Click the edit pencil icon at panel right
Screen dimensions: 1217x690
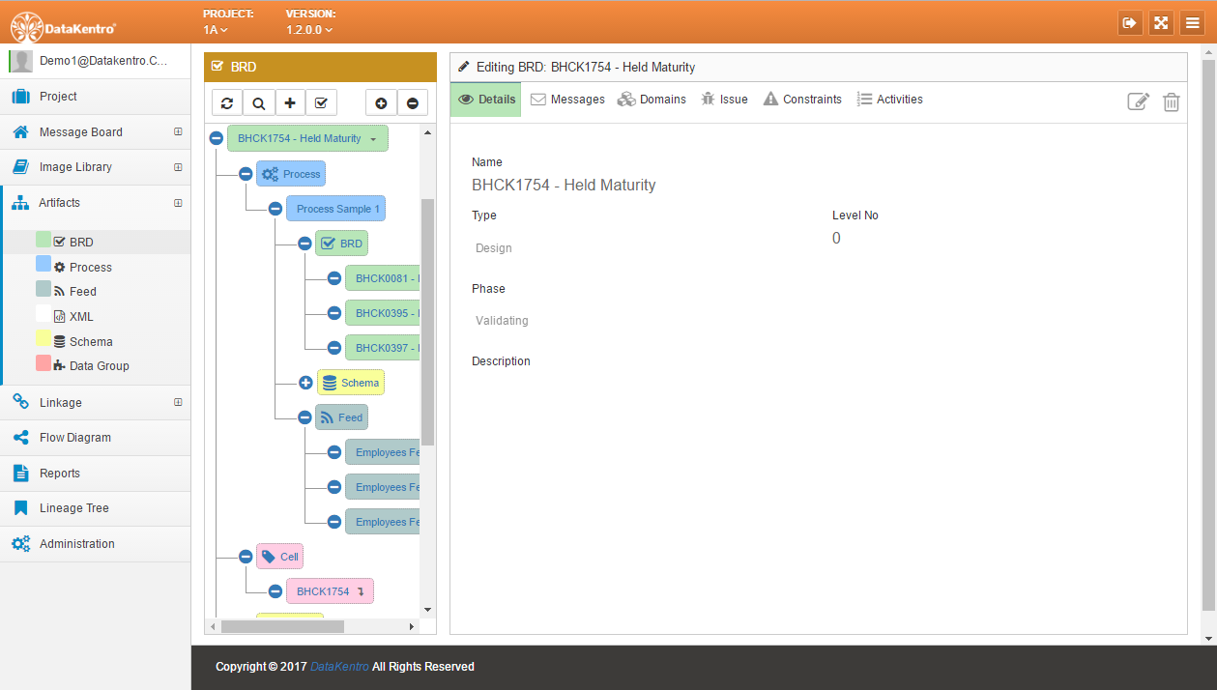pyautogui.click(x=1139, y=101)
